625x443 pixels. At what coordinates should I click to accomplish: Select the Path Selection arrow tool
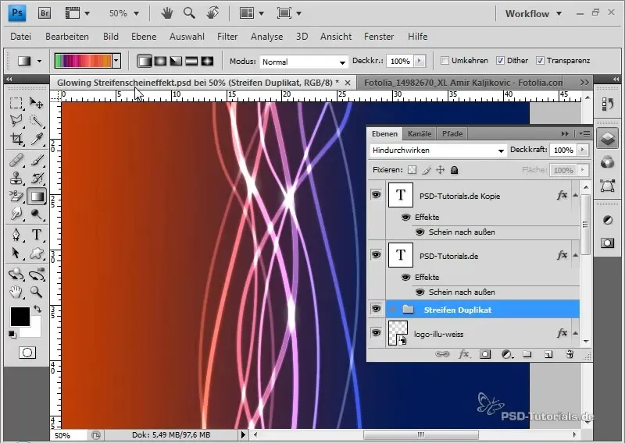pos(16,253)
